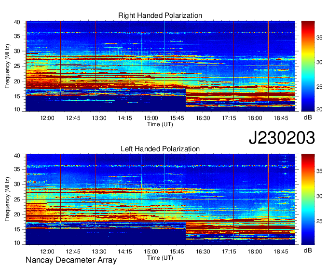Click the 16:30 tick under Right Handed plot
Screen dimensions: 328x266
203,118
